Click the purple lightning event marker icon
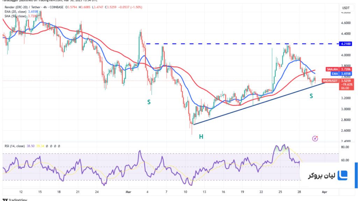The width and height of the screenshot is (358, 201). [x=315, y=138]
